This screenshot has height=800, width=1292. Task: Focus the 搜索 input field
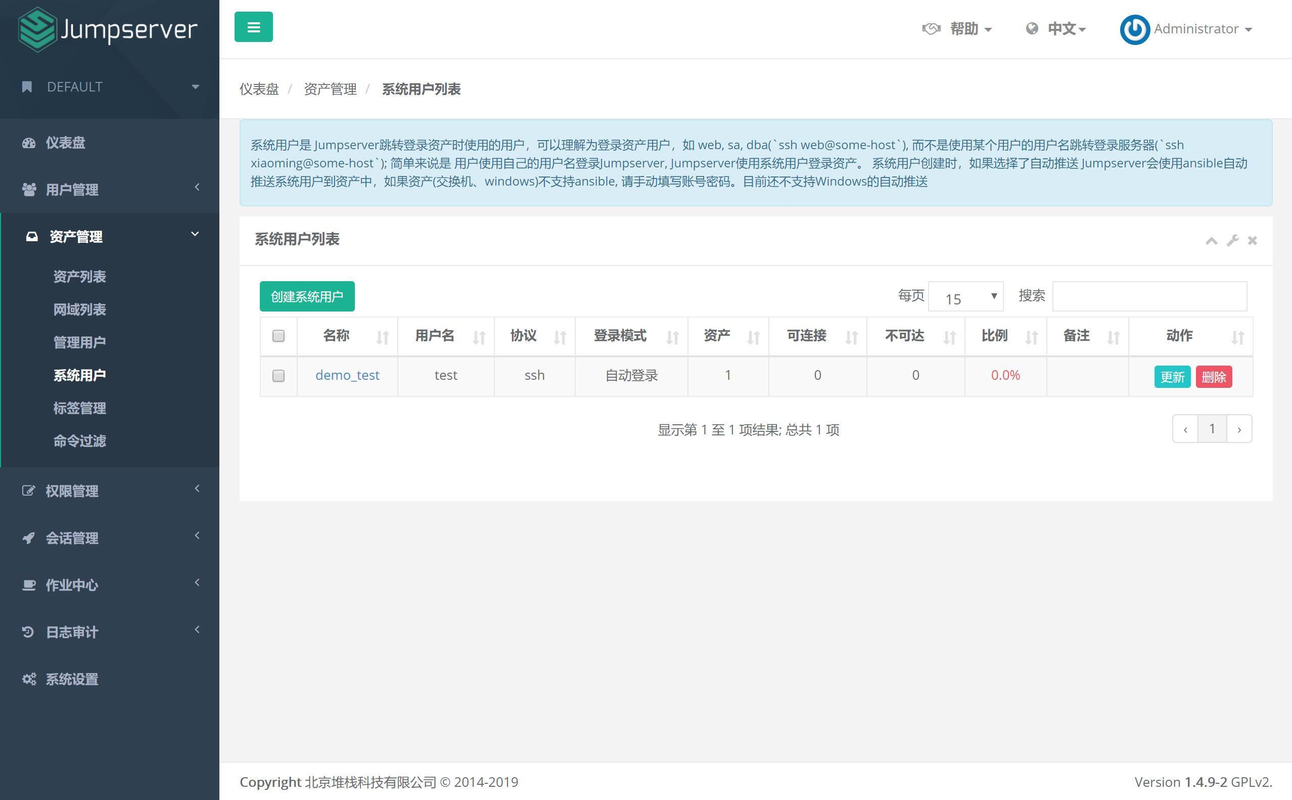1150,296
